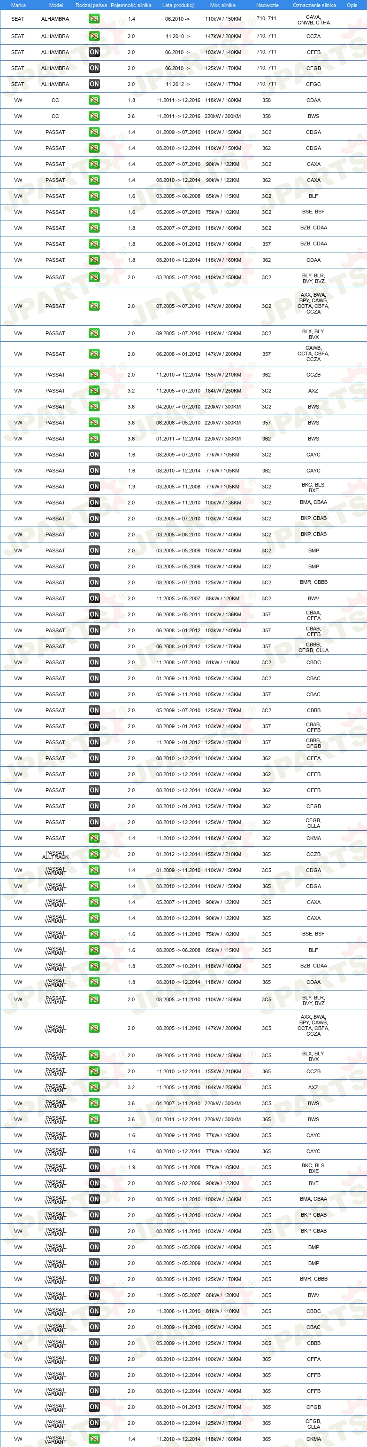This screenshot has height=1447, width=367.
Task: Select PB icon in PASSAT VARIANT AXZ row
Action: tap(94, 1087)
